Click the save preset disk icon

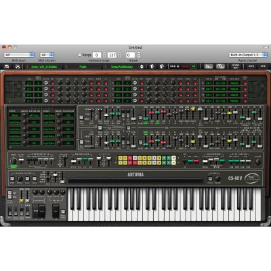(x=7, y=66)
